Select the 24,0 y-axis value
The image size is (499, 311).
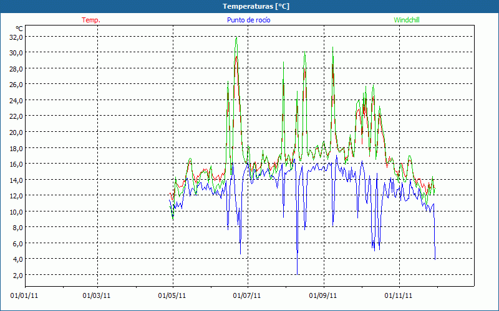coord(16,101)
